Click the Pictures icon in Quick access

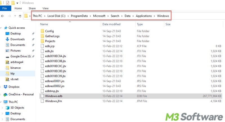(x=7, y=51)
